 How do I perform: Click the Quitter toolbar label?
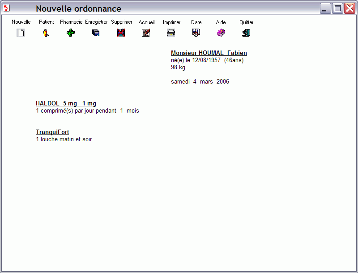click(246, 22)
